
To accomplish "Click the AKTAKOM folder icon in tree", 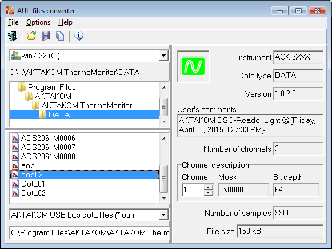I will pos(29,96).
